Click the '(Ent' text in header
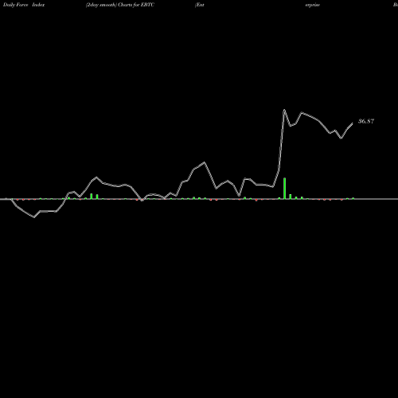The height and width of the screenshot is (398, 398). (200, 5)
